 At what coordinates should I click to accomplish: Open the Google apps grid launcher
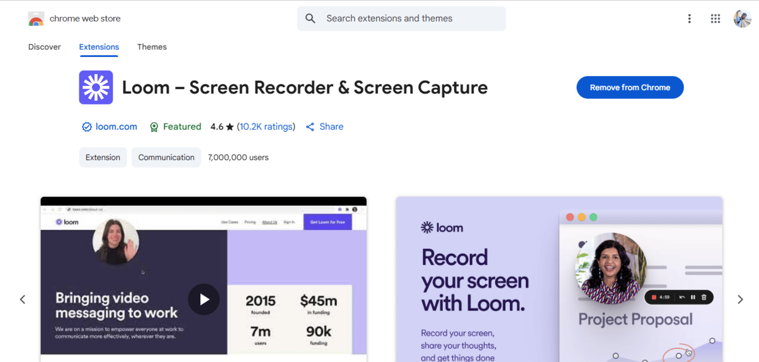[x=715, y=19]
